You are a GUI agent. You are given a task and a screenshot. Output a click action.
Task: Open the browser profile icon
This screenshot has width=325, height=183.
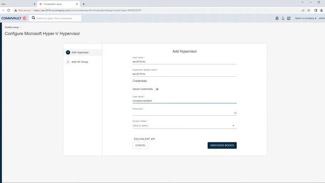point(321,10)
